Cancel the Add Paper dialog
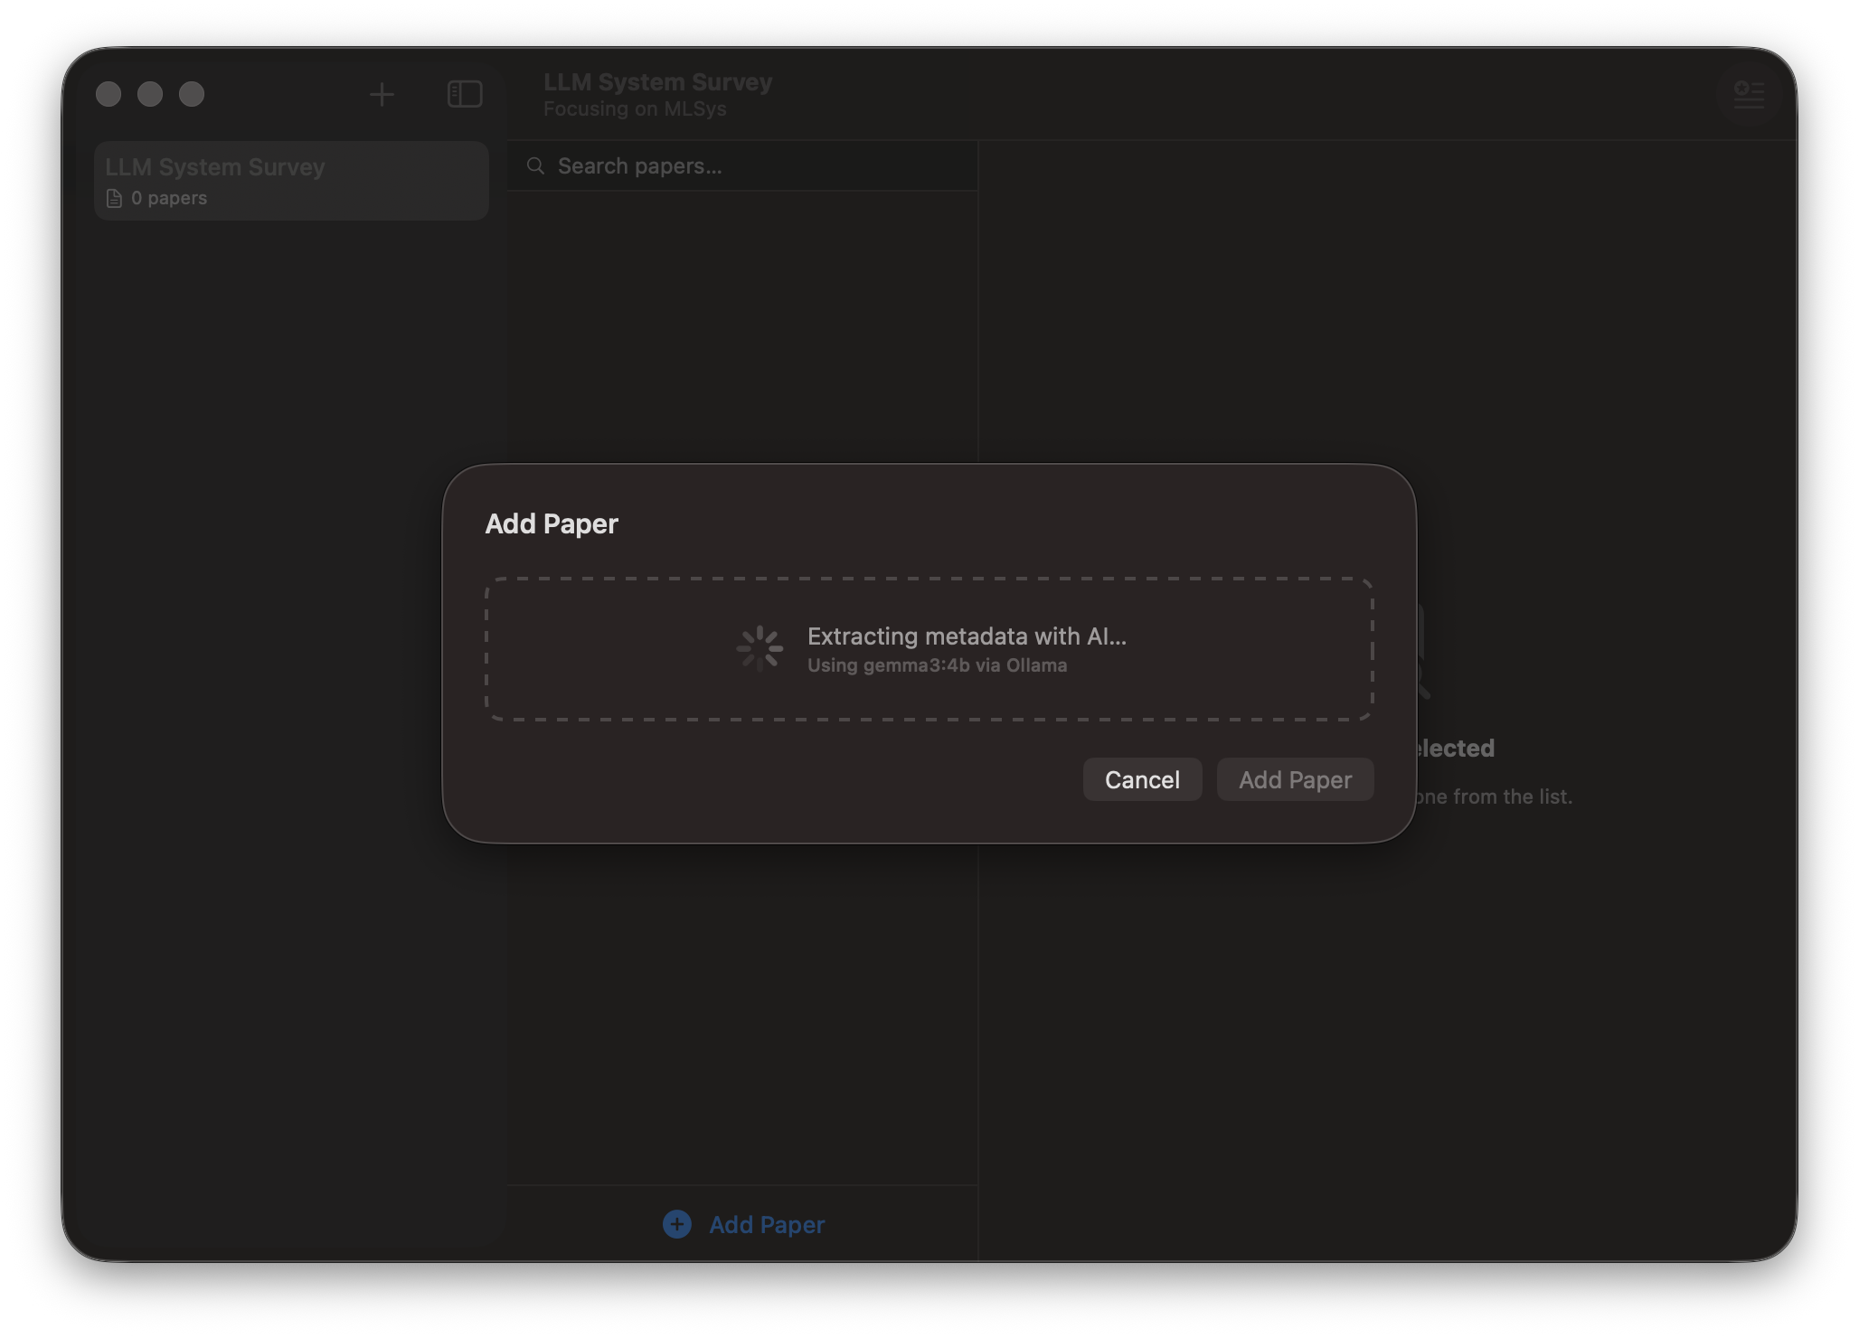The height and width of the screenshot is (1338, 1859). click(1142, 778)
